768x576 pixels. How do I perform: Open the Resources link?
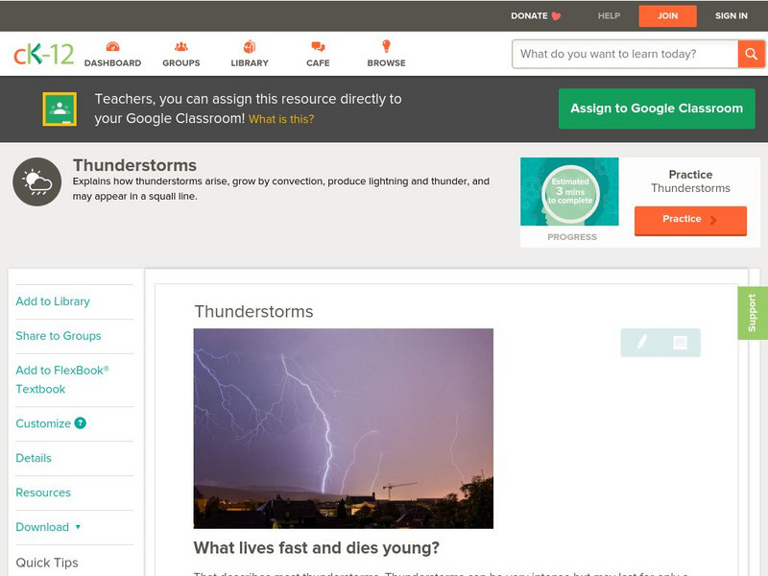[x=43, y=492]
